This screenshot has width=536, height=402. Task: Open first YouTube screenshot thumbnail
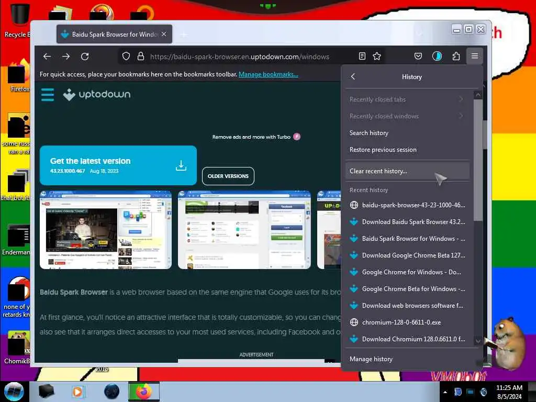(106, 230)
